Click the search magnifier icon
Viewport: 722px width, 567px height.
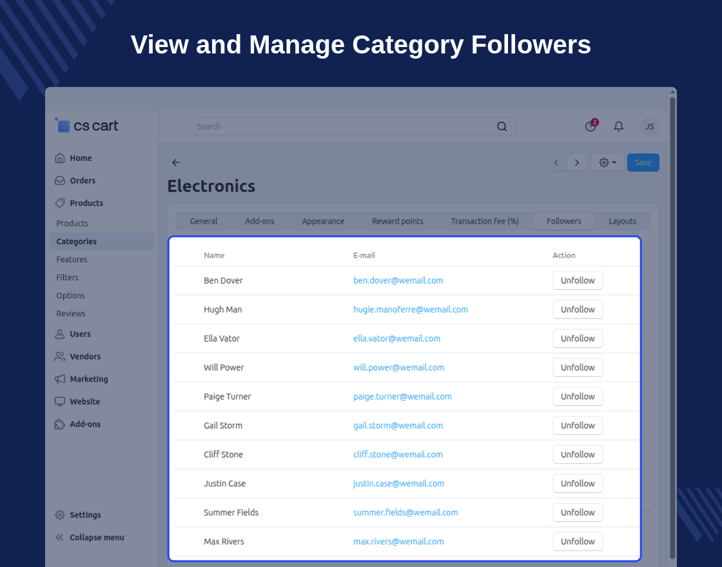click(x=502, y=126)
